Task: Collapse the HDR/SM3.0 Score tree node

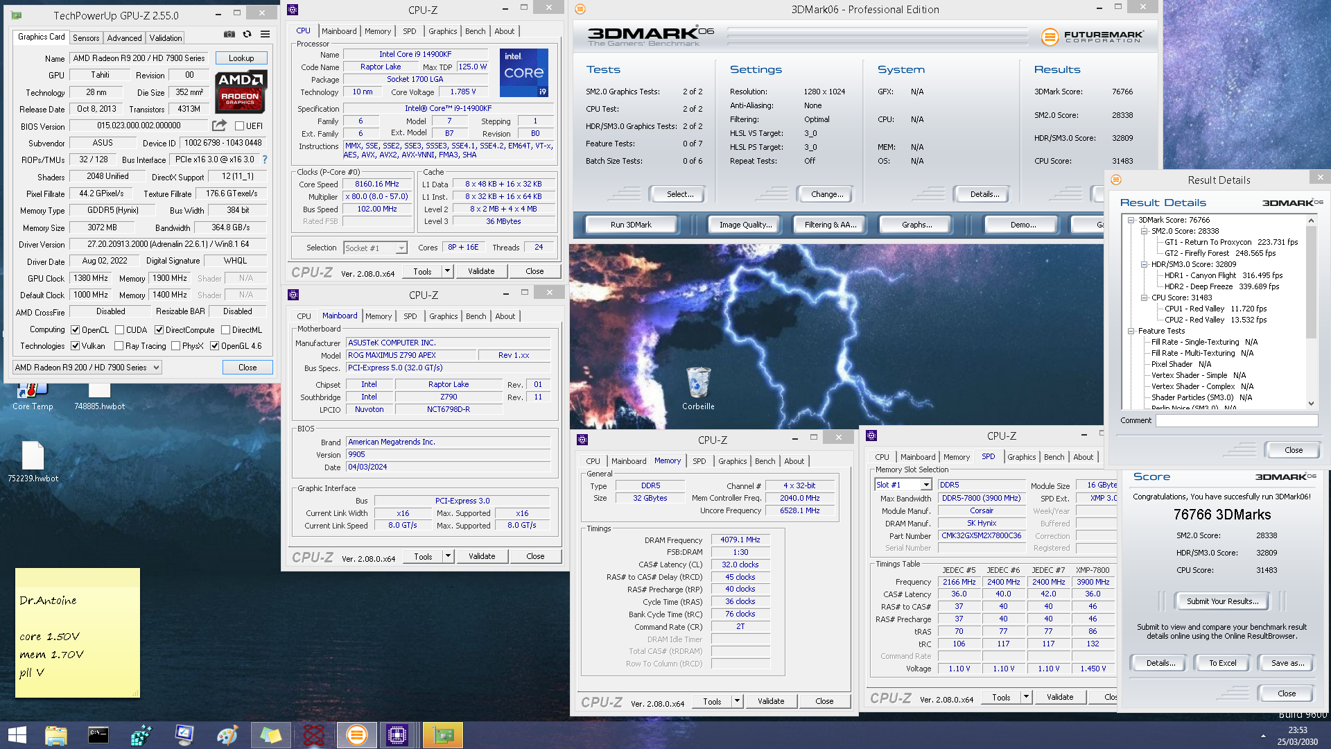Action: click(1144, 264)
